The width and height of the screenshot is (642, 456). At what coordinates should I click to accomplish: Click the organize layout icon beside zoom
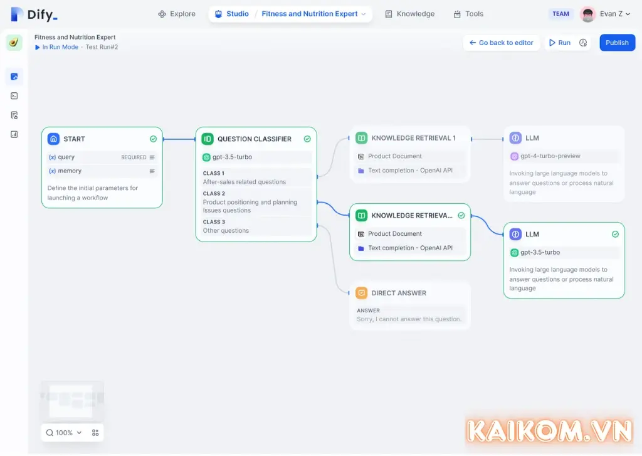(95, 433)
